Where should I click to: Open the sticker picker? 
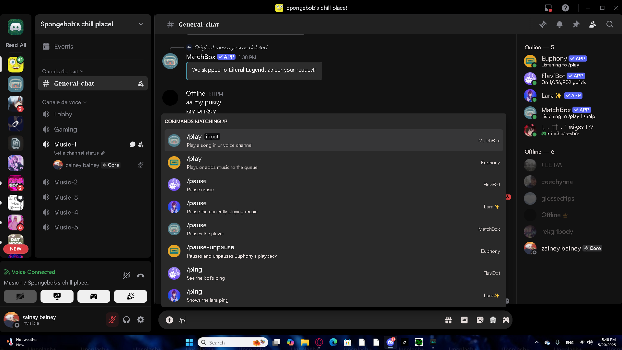click(x=480, y=320)
